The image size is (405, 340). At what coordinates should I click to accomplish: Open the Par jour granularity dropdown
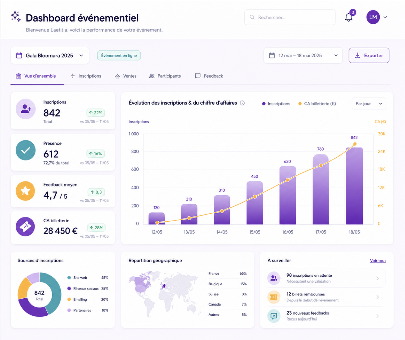[369, 104]
